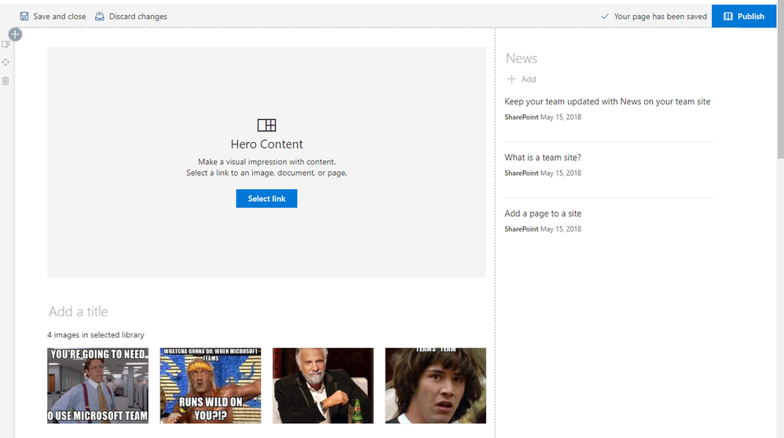Open the 'Add a page to a site' article

point(543,214)
